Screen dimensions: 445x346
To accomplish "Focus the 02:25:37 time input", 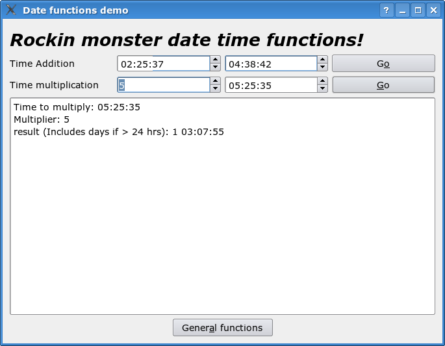I will (x=164, y=64).
